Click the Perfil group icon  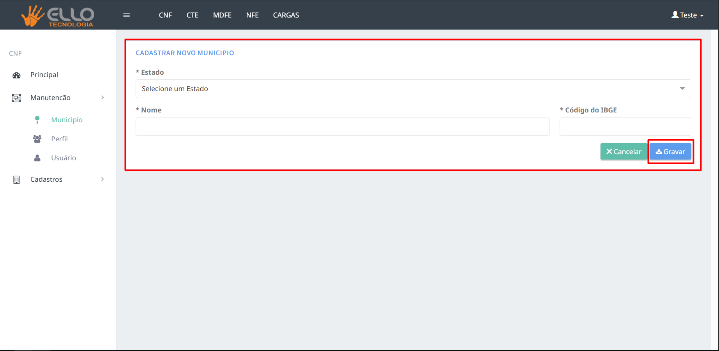[x=37, y=139]
